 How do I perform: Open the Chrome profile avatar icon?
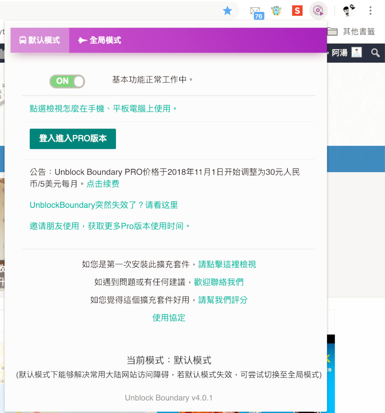click(348, 11)
